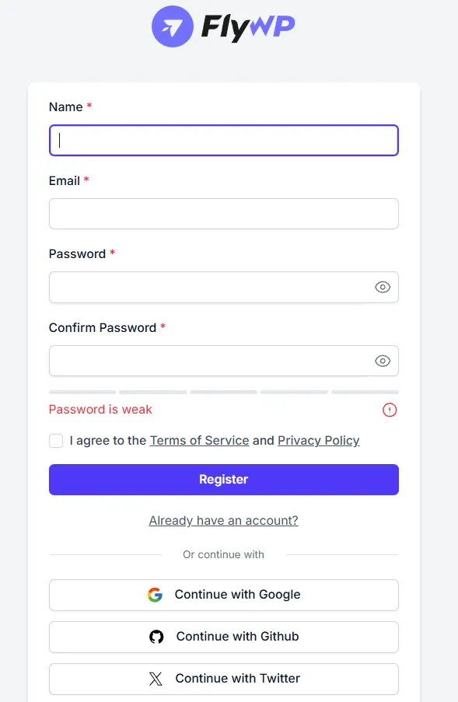Reveal the Confirm Password field contents
The width and height of the screenshot is (458, 702).
coord(383,361)
